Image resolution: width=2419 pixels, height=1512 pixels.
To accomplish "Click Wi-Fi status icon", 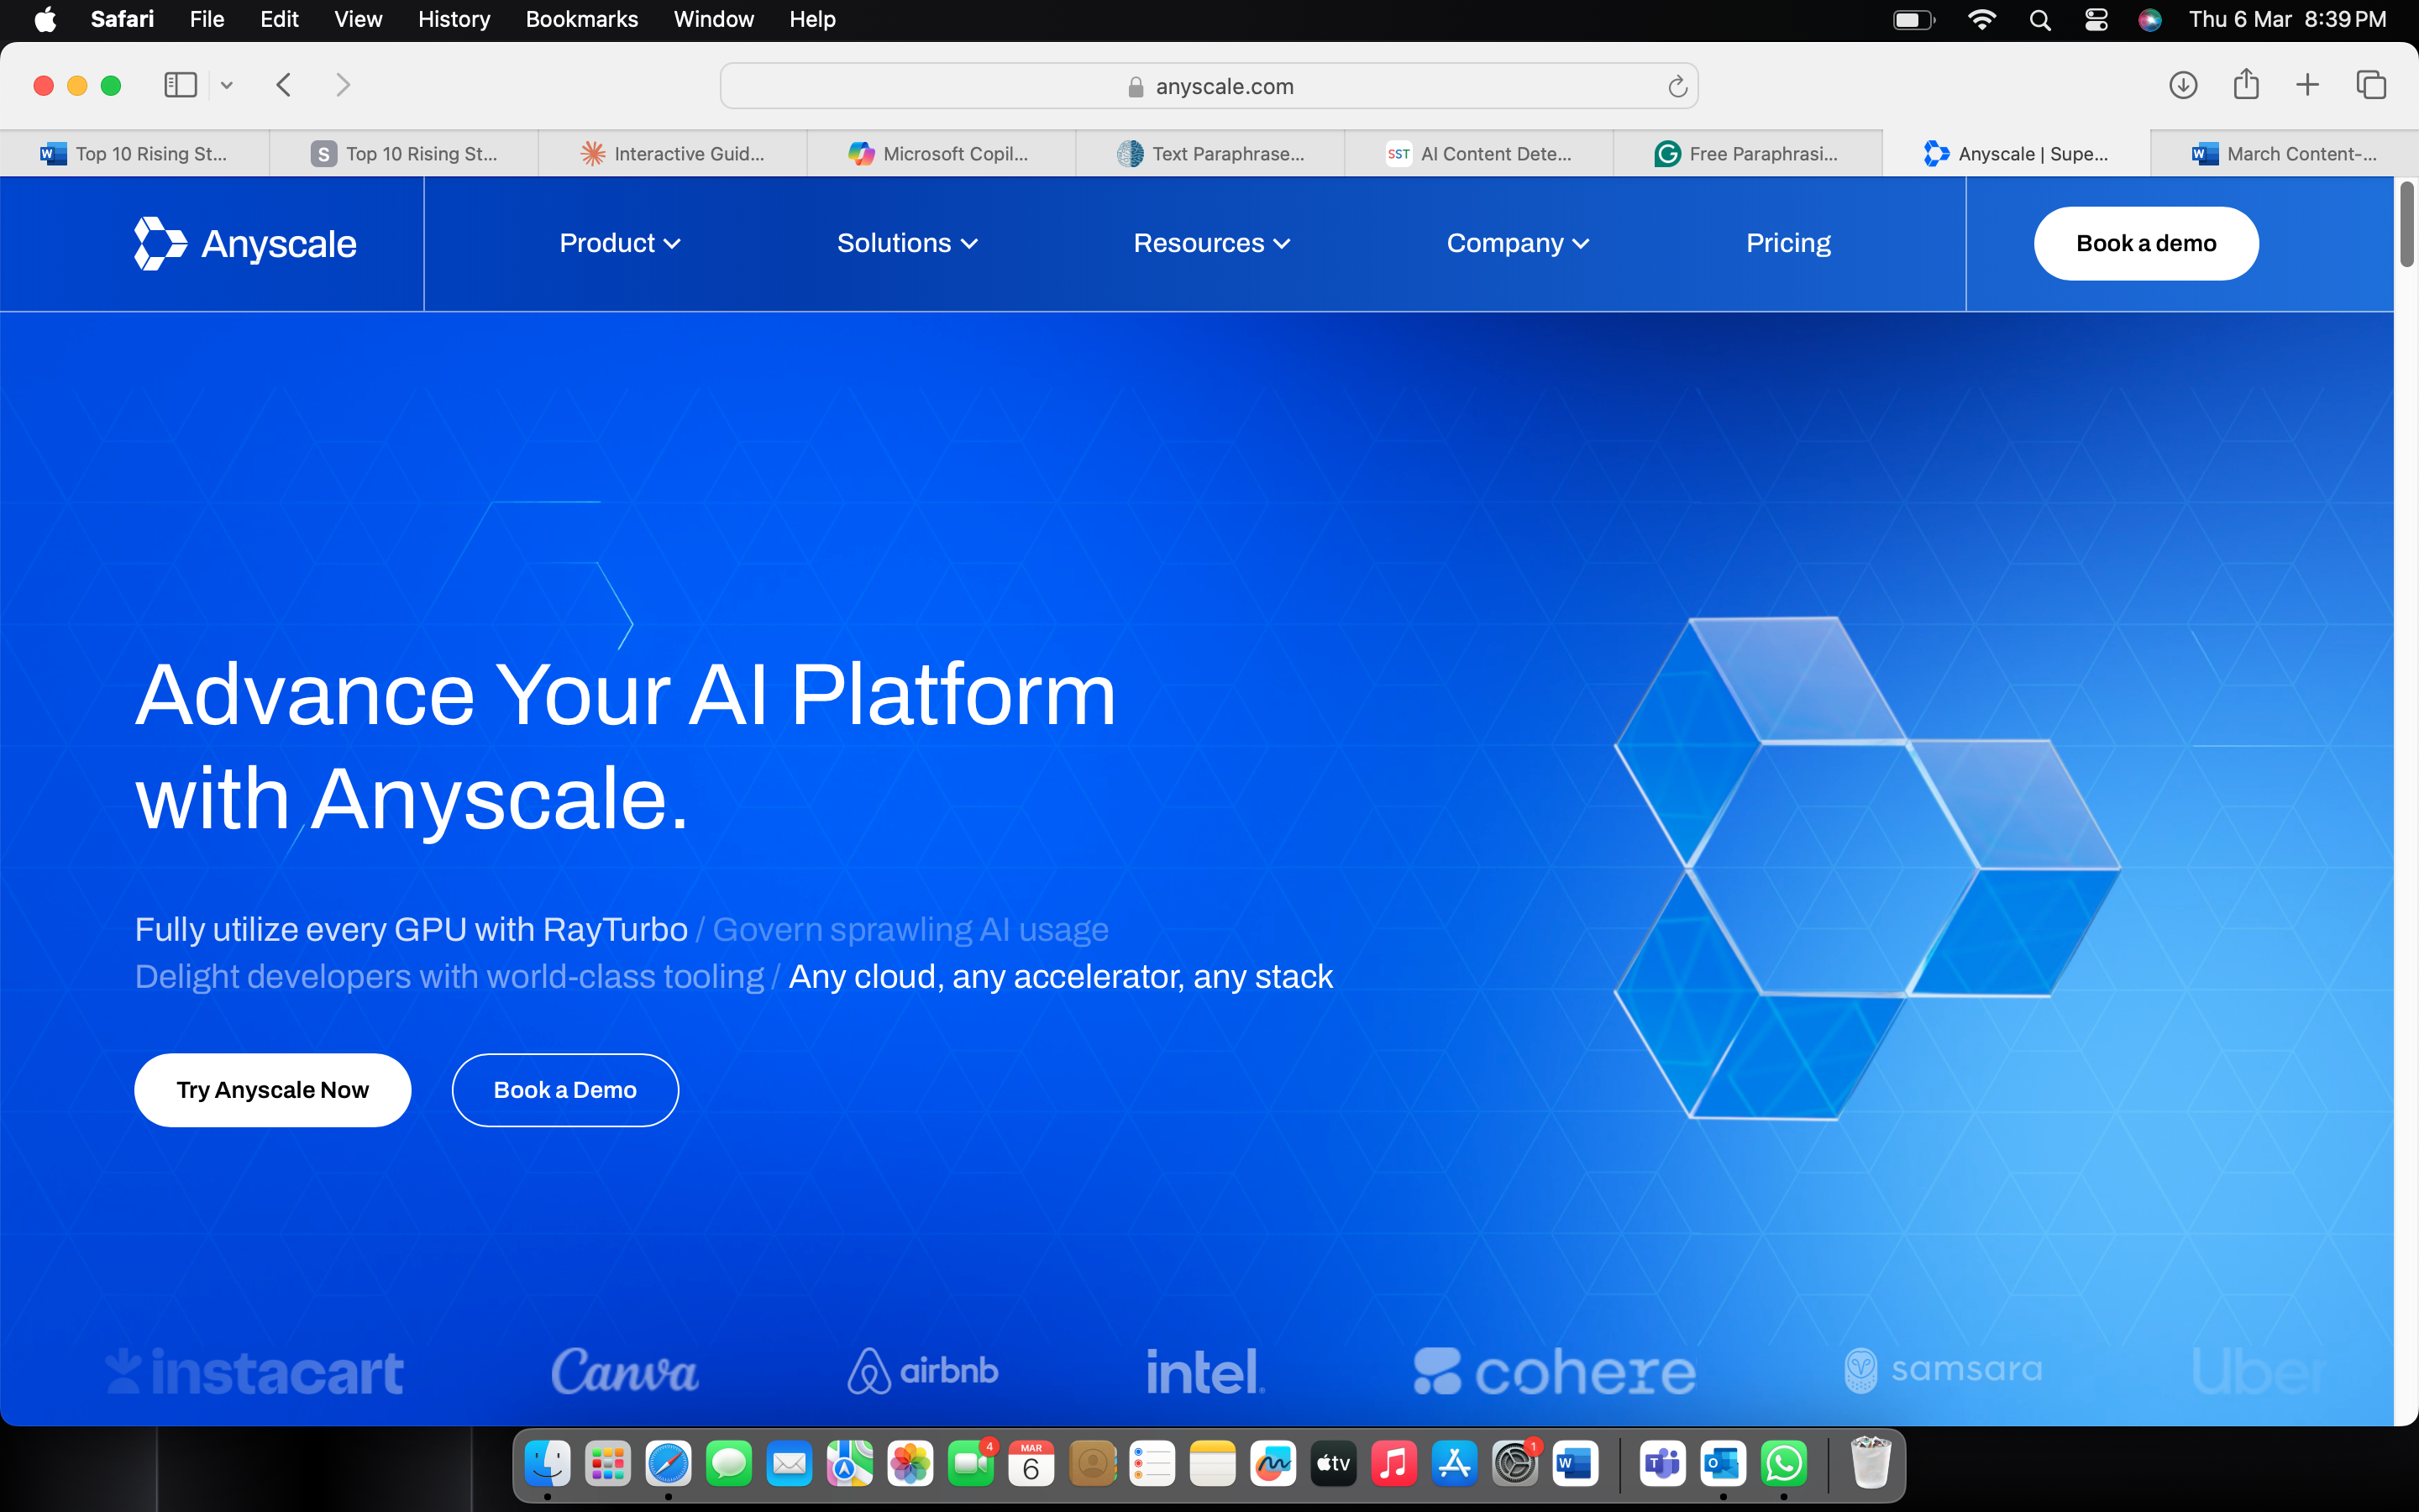I will click(1981, 20).
